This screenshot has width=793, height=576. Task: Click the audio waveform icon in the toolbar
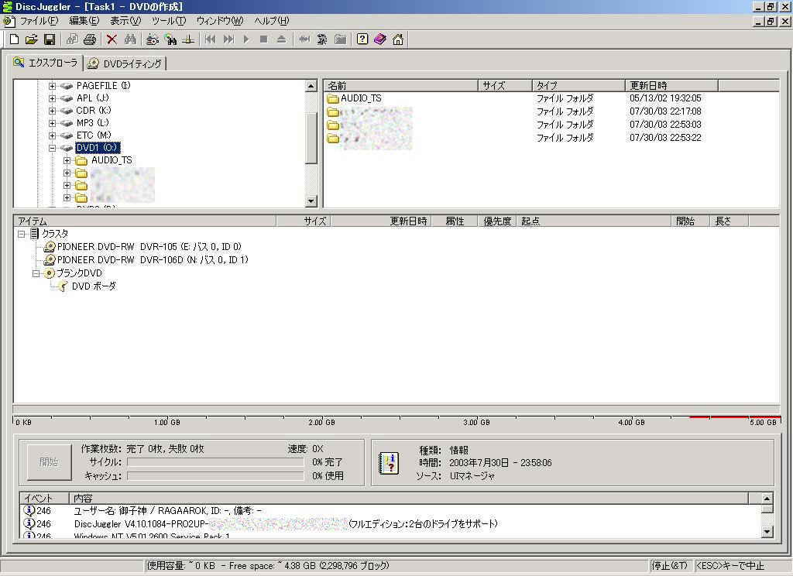tap(304, 39)
